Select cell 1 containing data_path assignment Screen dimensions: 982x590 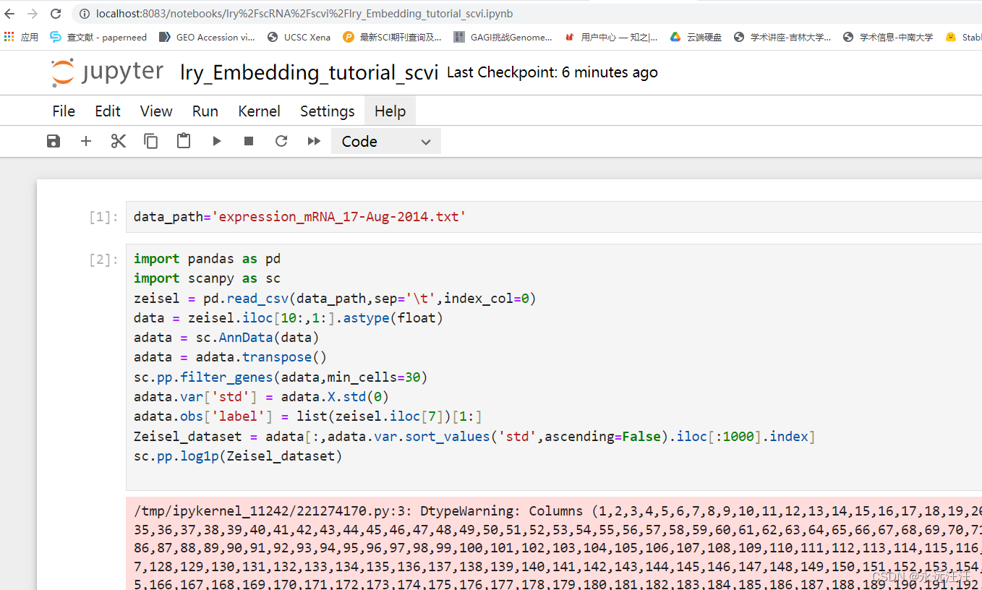coord(554,217)
